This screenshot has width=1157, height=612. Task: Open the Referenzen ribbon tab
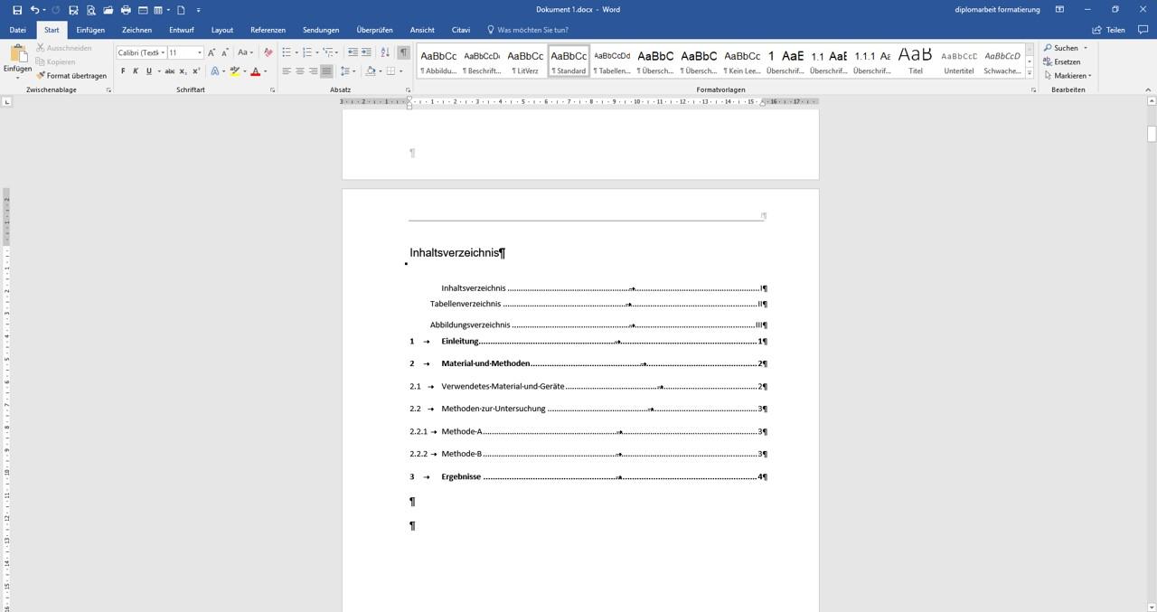(x=268, y=30)
